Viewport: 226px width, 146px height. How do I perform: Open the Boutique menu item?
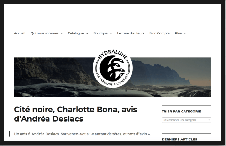click(x=100, y=33)
